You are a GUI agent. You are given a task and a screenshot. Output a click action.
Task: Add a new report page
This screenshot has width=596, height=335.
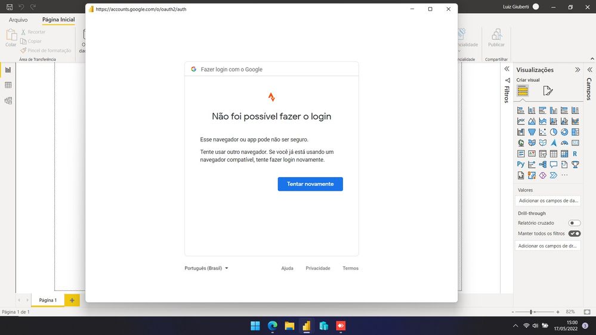[72, 300]
